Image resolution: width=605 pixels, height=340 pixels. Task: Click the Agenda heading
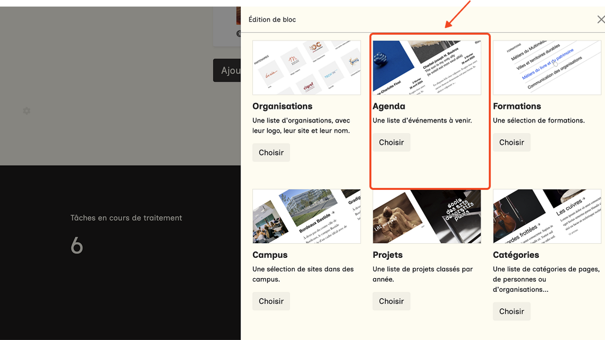pyautogui.click(x=389, y=106)
